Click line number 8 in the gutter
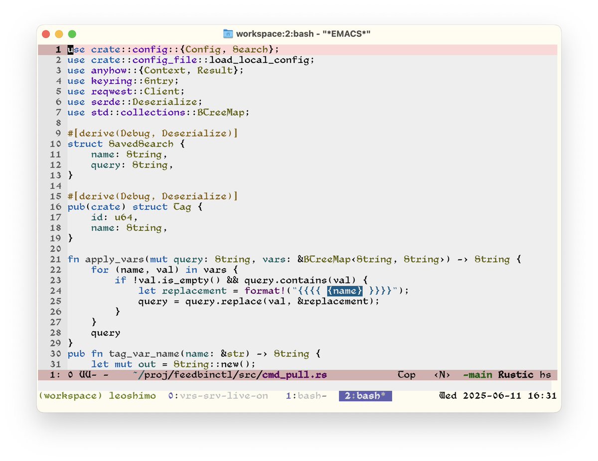The height and width of the screenshot is (461, 598). tap(58, 123)
